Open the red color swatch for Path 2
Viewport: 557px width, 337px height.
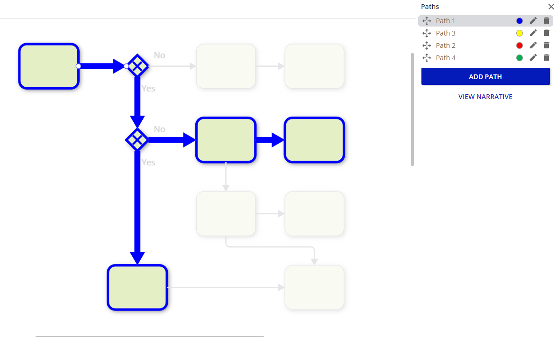(x=520, y=46)
